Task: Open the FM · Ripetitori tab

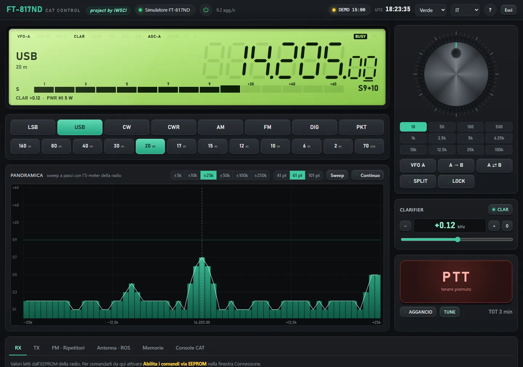Action: (68, 348)
